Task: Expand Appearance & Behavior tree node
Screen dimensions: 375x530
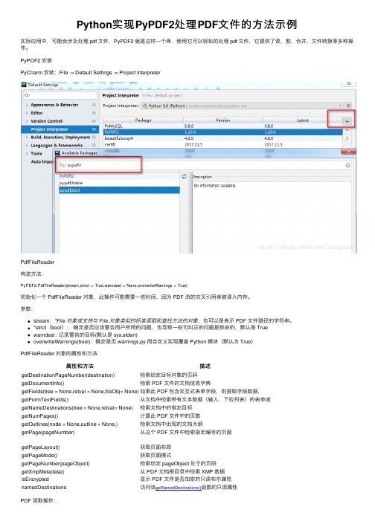Action: pyautogui.click(x=27, y=105)
